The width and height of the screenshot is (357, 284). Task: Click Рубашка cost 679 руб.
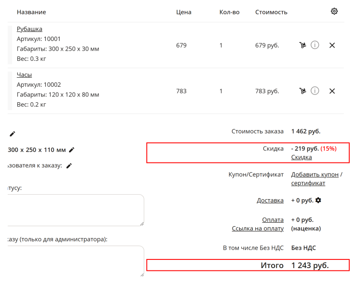[x=267, y=45]
